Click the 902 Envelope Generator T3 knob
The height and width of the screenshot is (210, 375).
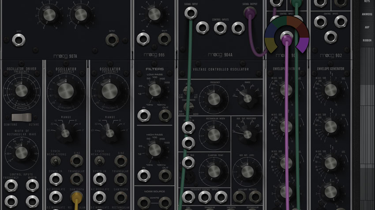pyautogui.click(x=331, y=163)
